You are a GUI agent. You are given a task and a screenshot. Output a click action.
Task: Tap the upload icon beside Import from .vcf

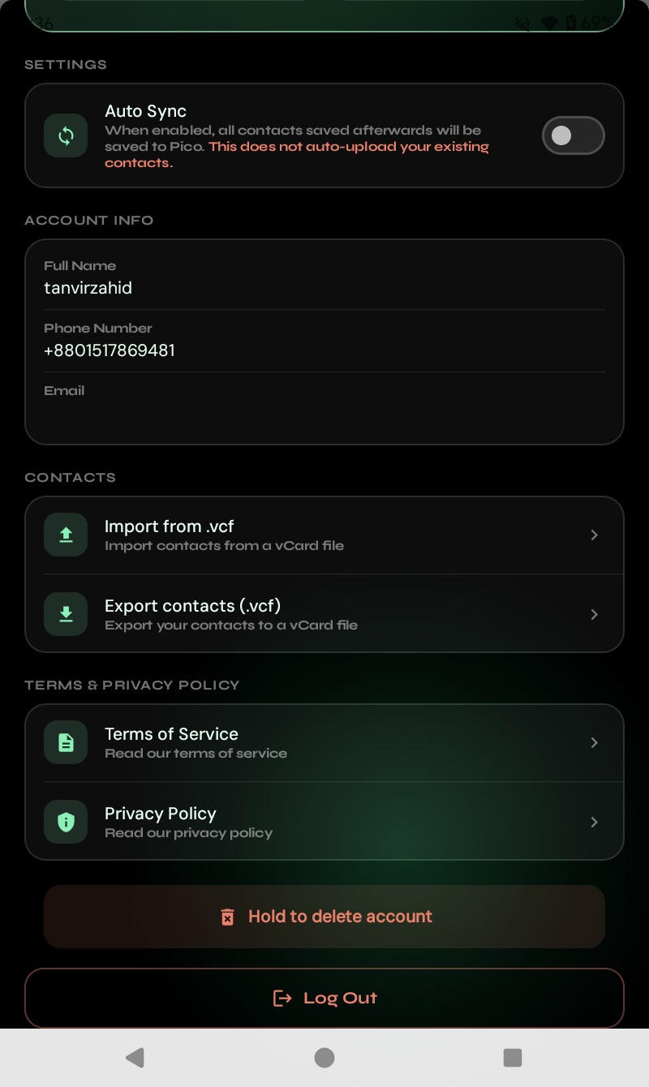point(66,535)
